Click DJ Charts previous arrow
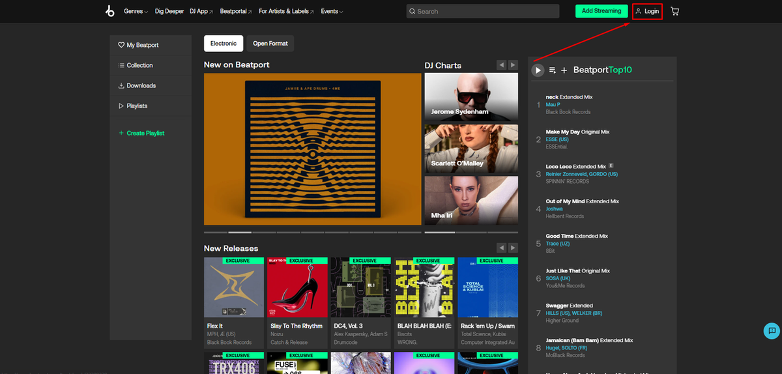This screenshot has height=374, width=782. point(501,65)
